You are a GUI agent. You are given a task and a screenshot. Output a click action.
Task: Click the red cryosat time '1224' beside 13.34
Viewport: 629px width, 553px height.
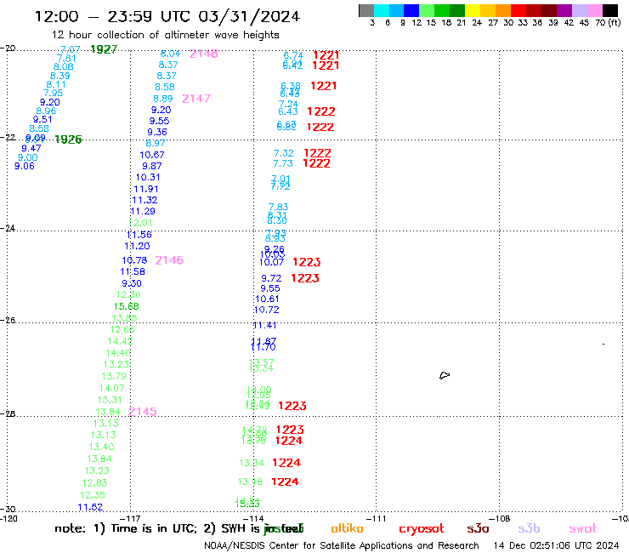point(286,463)
